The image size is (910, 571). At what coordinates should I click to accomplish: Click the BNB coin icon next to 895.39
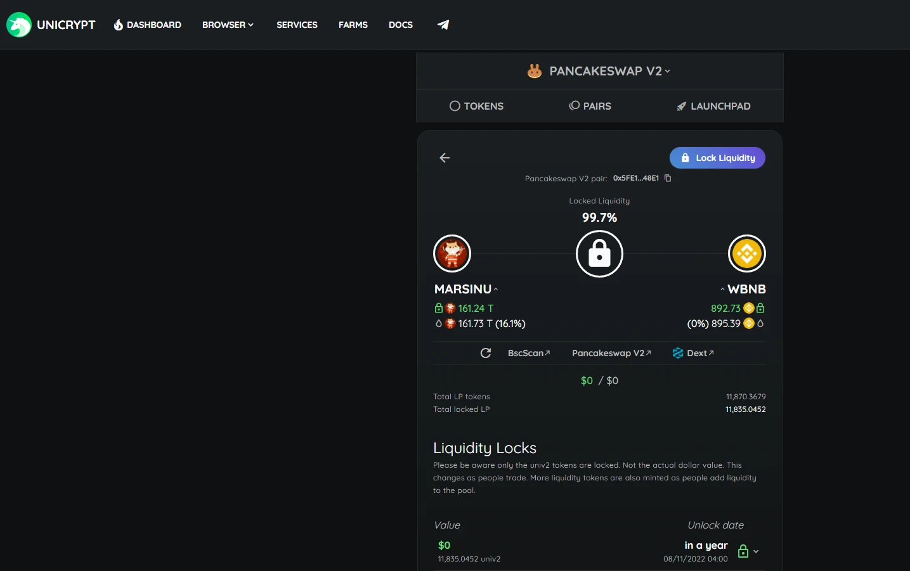(x=749, y=323)
